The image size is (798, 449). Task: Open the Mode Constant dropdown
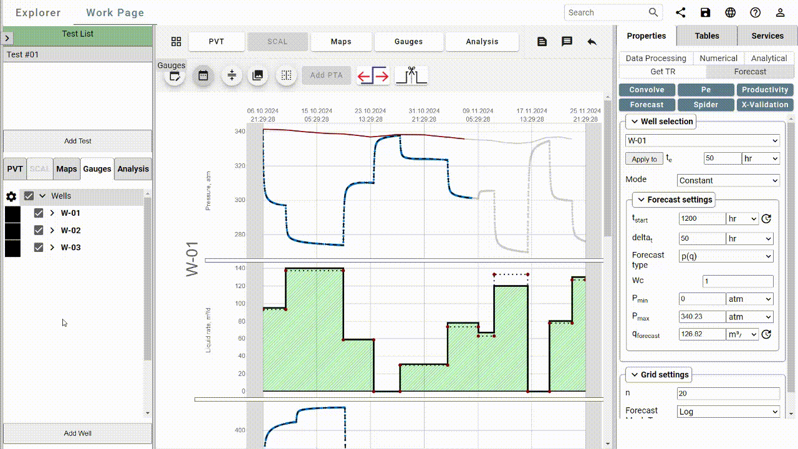point(728,180)
